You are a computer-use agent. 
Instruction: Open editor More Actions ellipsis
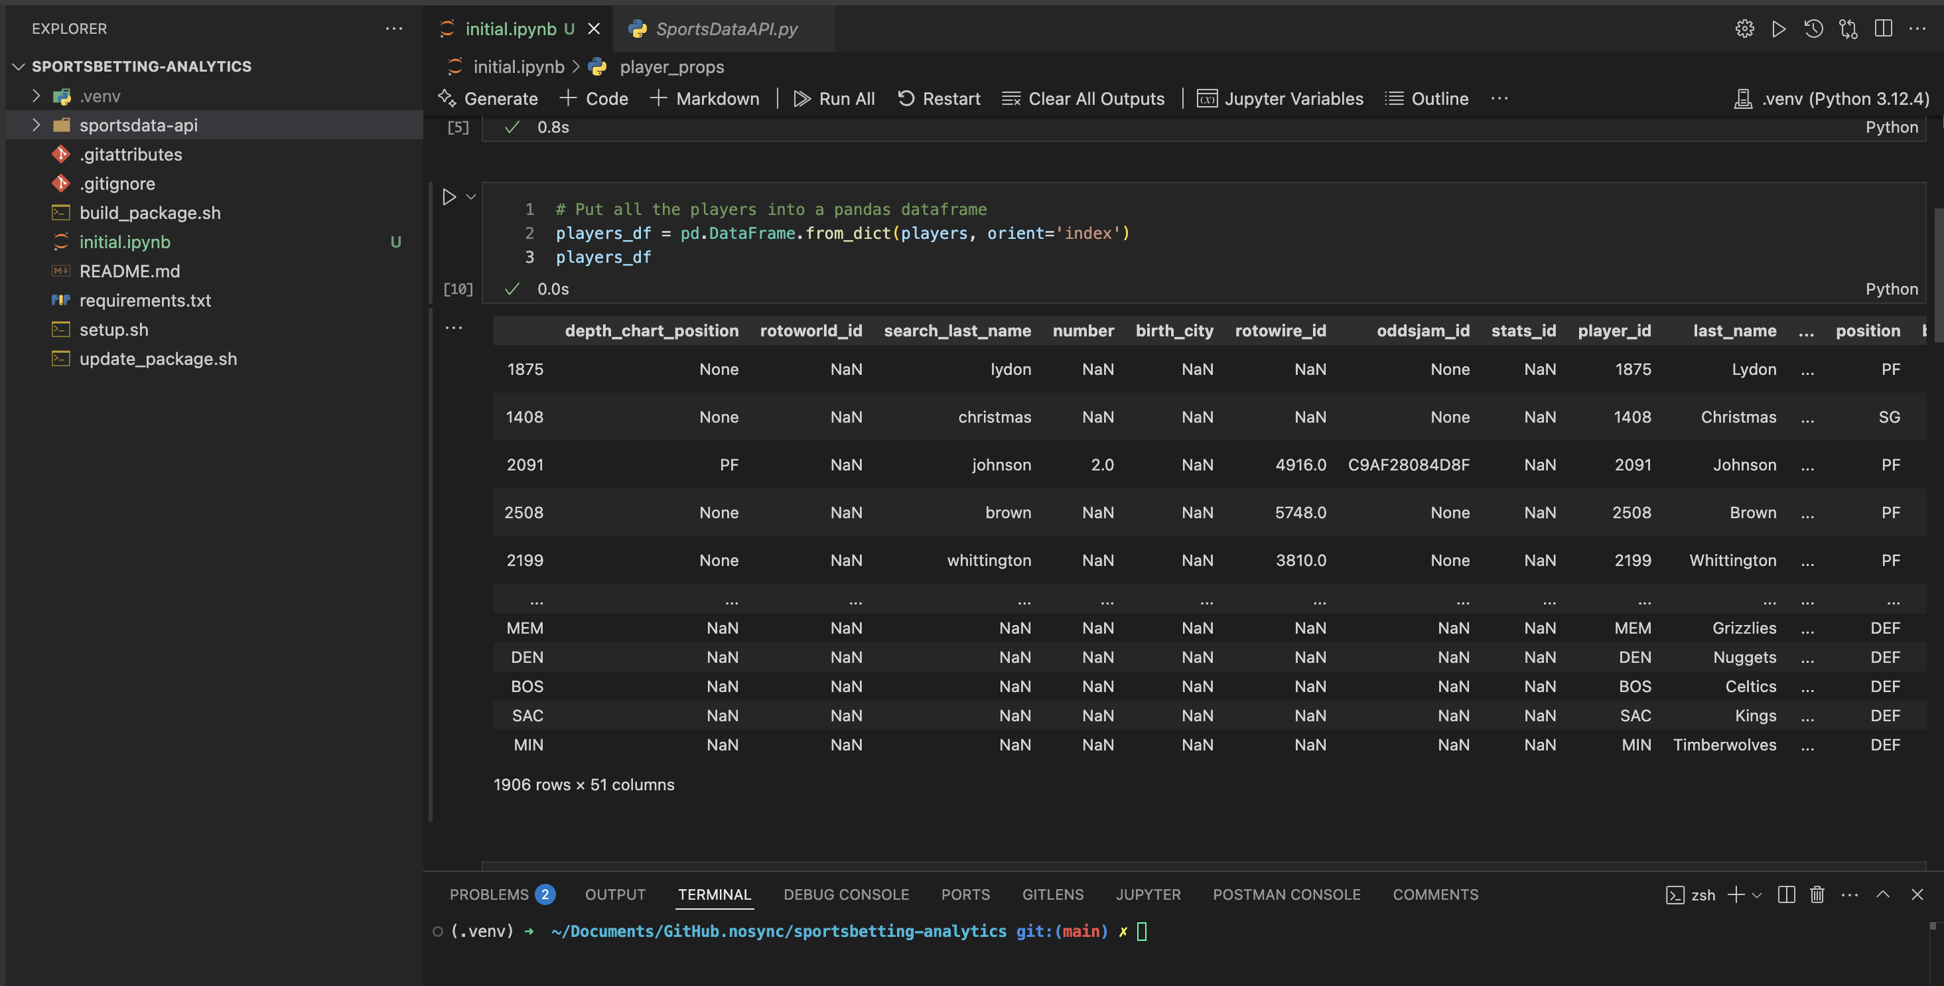coord(1917,29)
